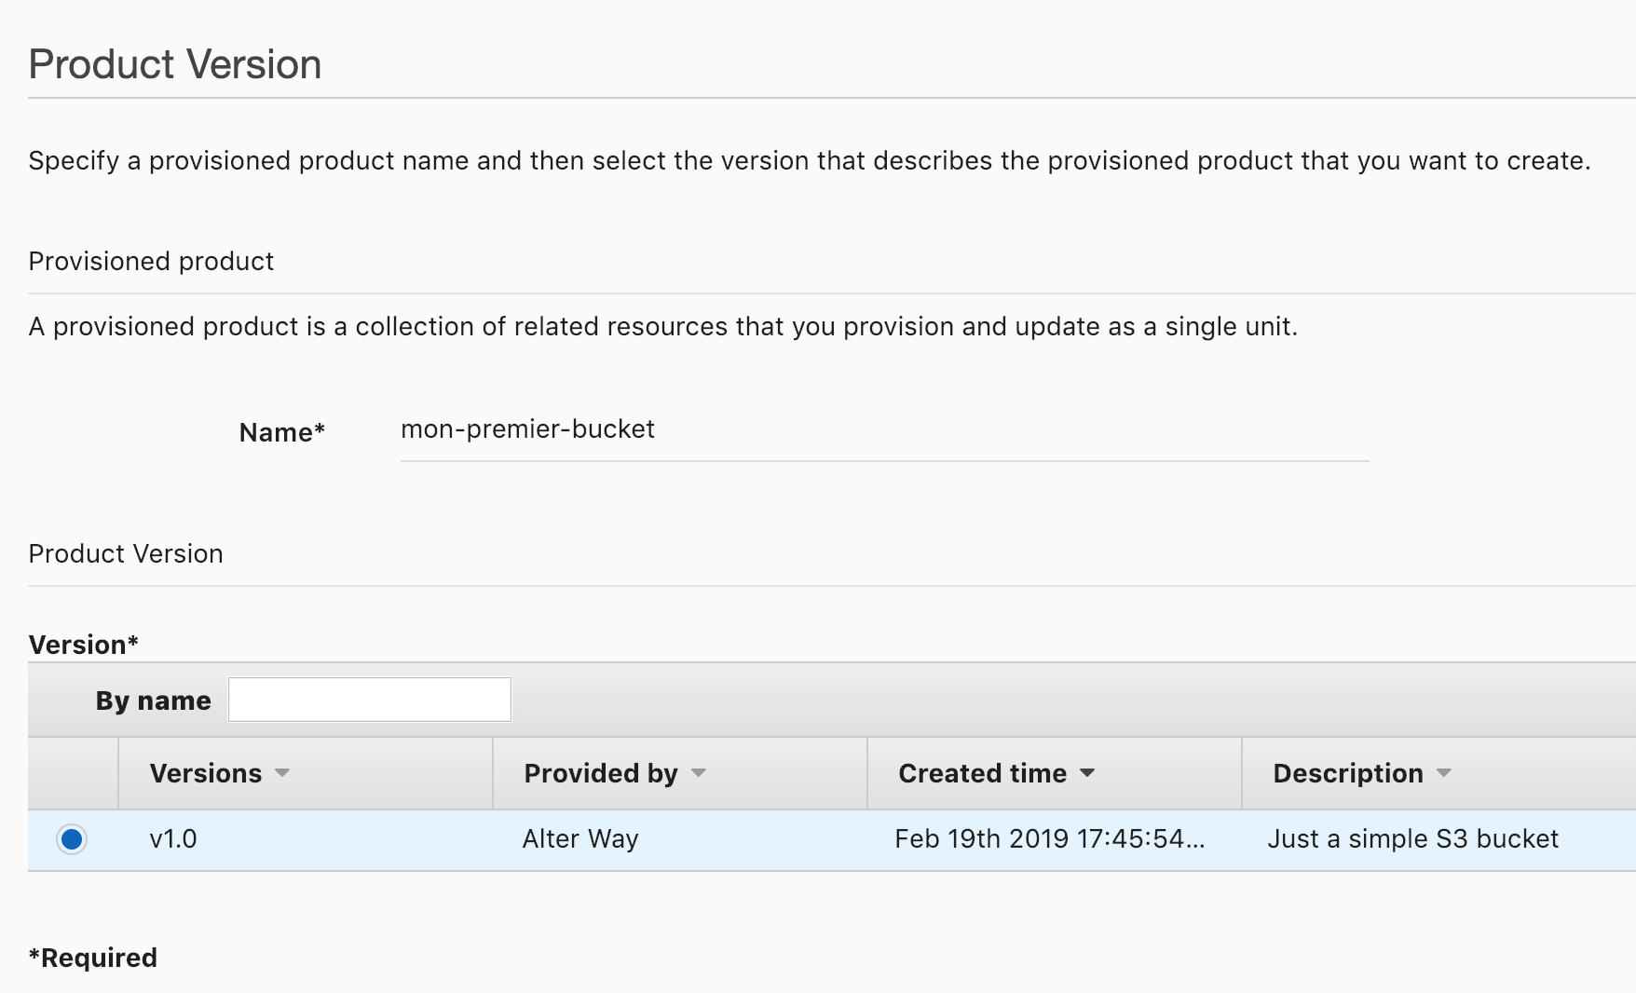
Task: Select the v1.0 version radio button
Action: [x=71, y=839]
